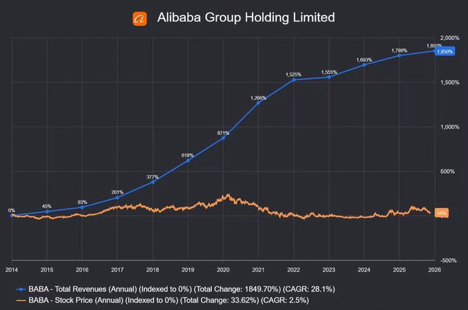The image size is (468, 310).
Task: Select the 871% data point for 2020
Action: (223, 138)
